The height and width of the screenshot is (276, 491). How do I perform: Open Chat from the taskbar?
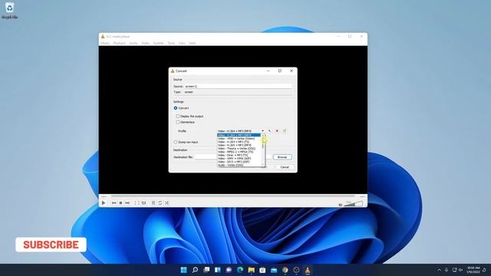click(x=229, y=270)
